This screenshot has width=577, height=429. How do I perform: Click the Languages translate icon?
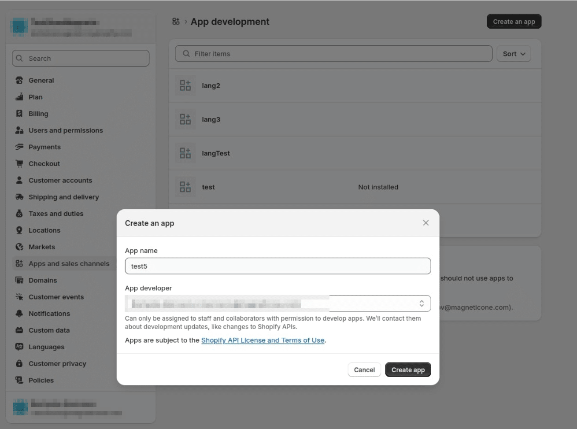pos(19,347)
